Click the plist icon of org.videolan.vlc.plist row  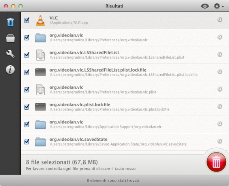click(40, 90)
